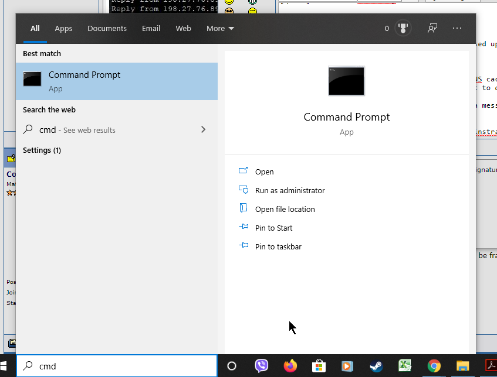Click the Command Prompt icon in Best match
497x377 pixels.
click(32, 79)
